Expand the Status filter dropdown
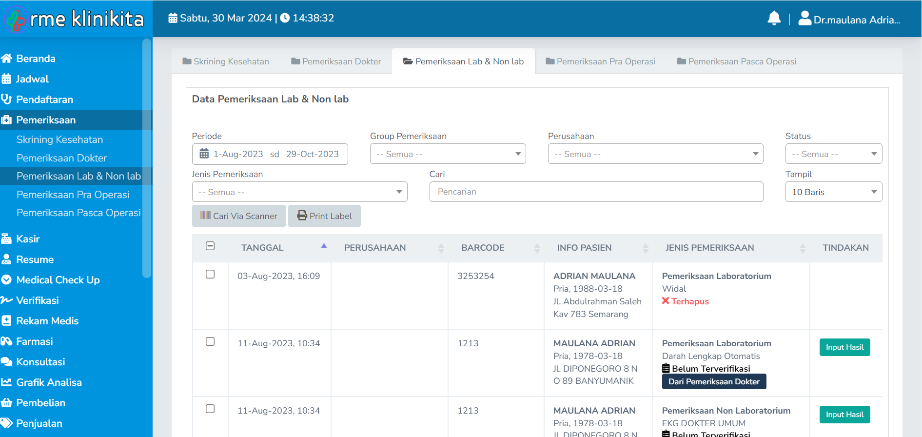This screenshot has width=922, height=437. point(833,154)
